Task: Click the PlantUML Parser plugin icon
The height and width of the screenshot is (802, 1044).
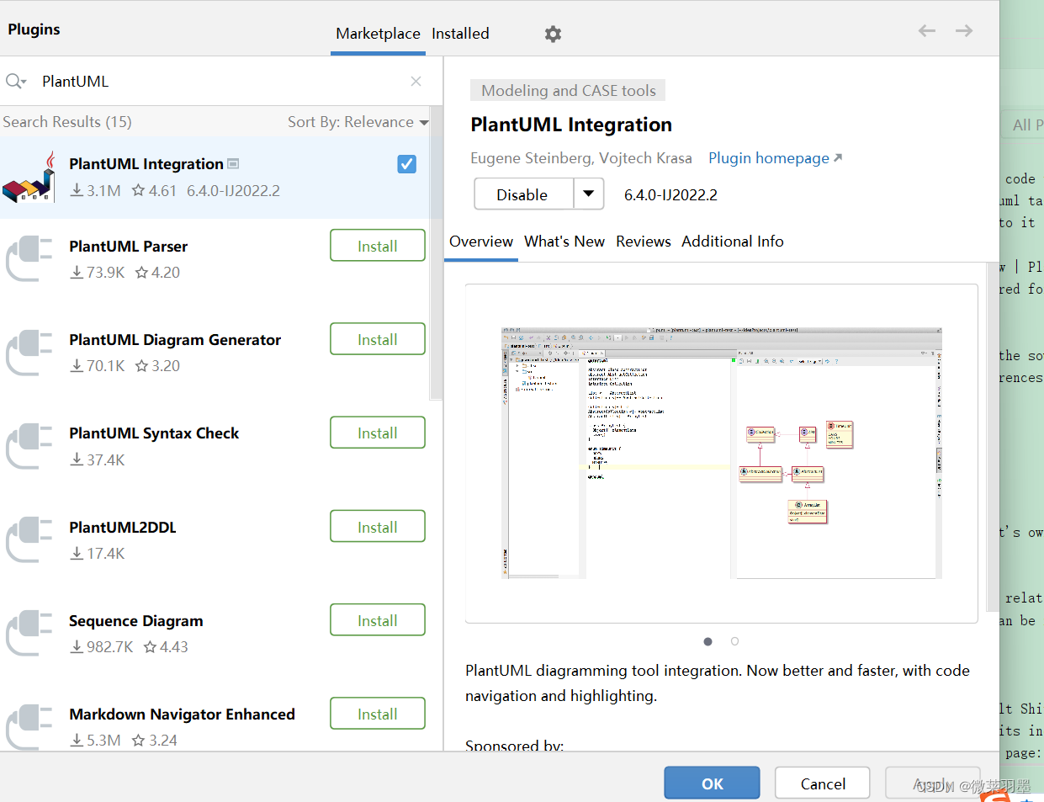Action: [x=29, y=258]
